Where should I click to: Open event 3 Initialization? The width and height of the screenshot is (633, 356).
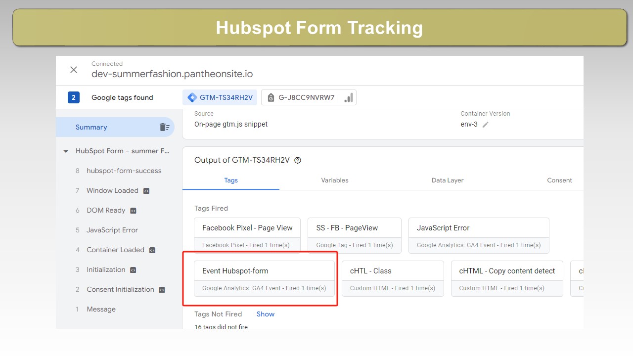tap(106, 269)
